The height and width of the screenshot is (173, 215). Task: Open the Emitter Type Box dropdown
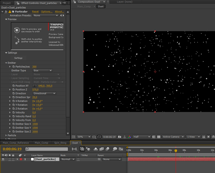pos(43,70)
